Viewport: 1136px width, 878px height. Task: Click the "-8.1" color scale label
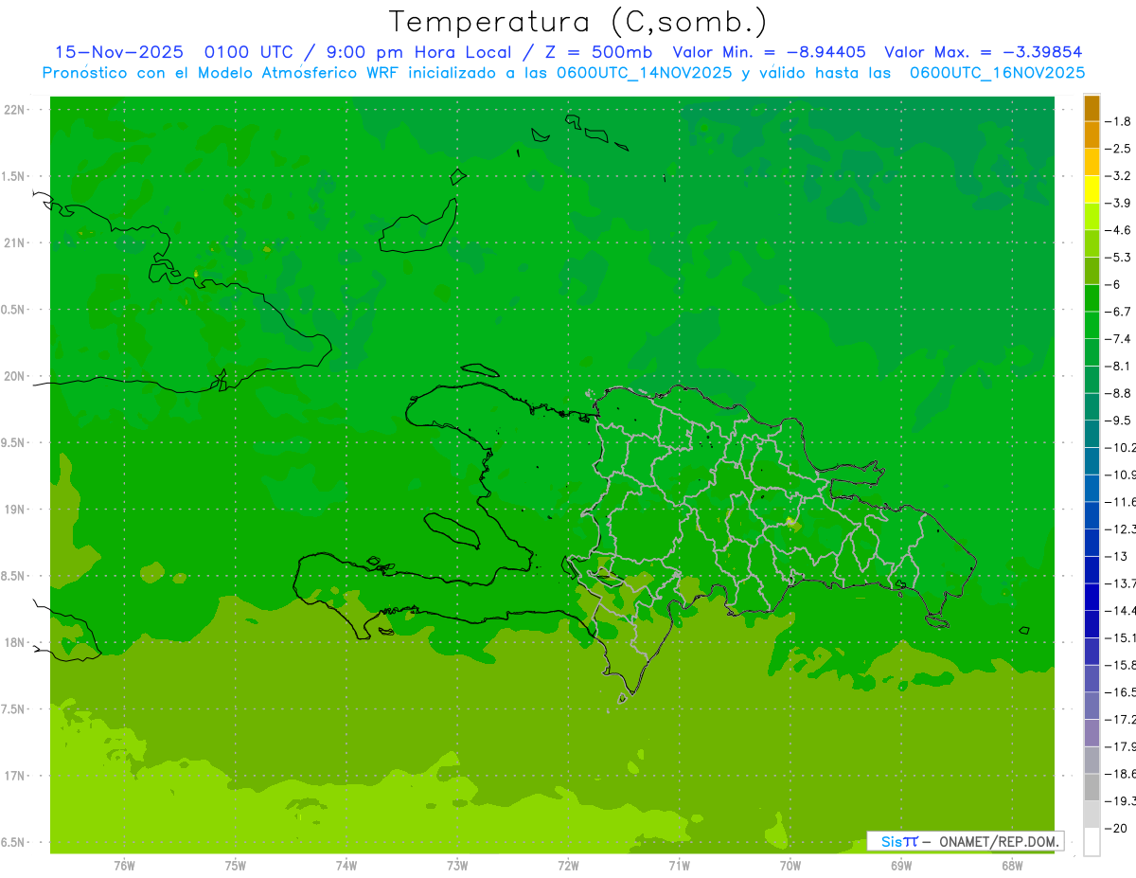(1119, 366)
